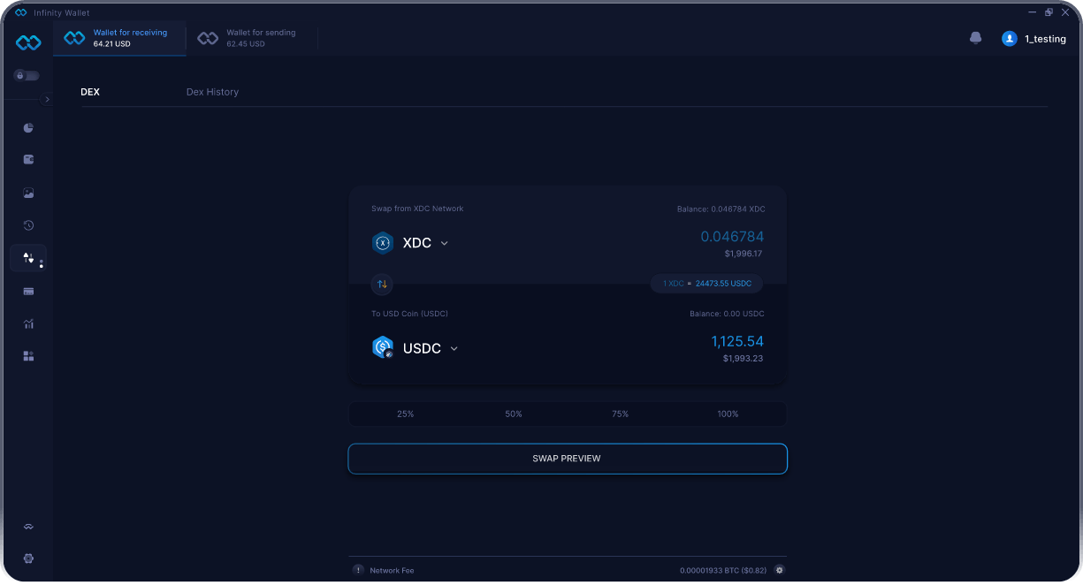The width and height of the screenshot is (1083, 585).
Task: Select the 50% amount option
Action: [x=514, y=414]
